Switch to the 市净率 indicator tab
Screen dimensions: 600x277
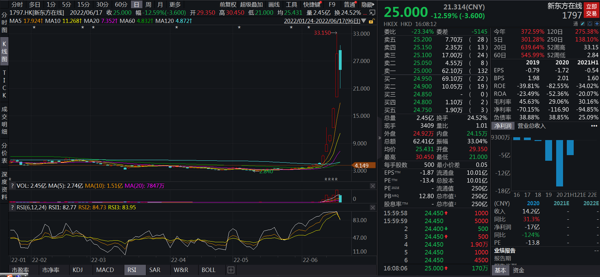click(x=51, y=270)
